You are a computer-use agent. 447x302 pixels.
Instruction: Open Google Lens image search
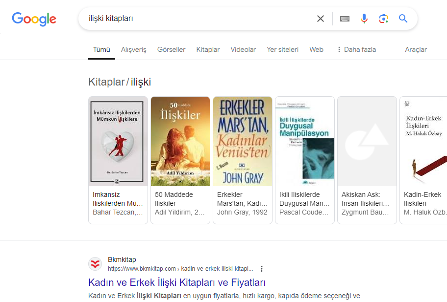pos(383,19)
